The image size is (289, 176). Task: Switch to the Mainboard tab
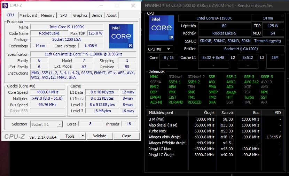(x=28, y=15)
